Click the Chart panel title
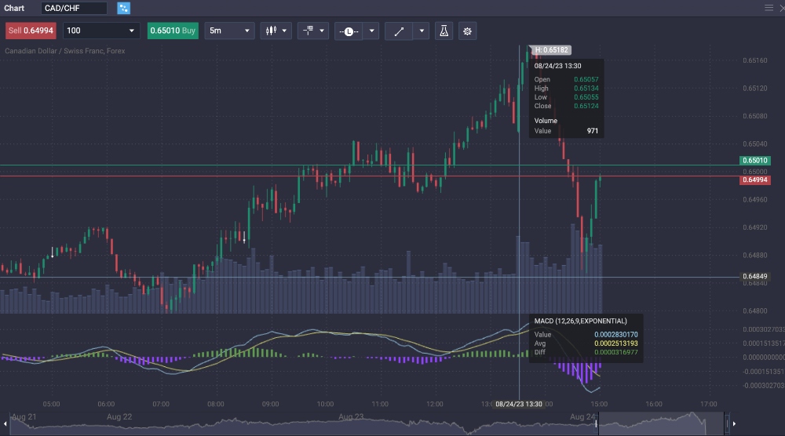Screen dimensions: 785x436 pyautogui.click(x=14, y=8)
